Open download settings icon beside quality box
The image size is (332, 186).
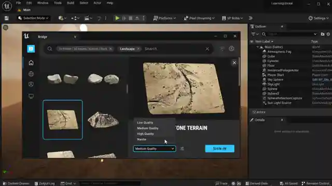tap(182, 149)
